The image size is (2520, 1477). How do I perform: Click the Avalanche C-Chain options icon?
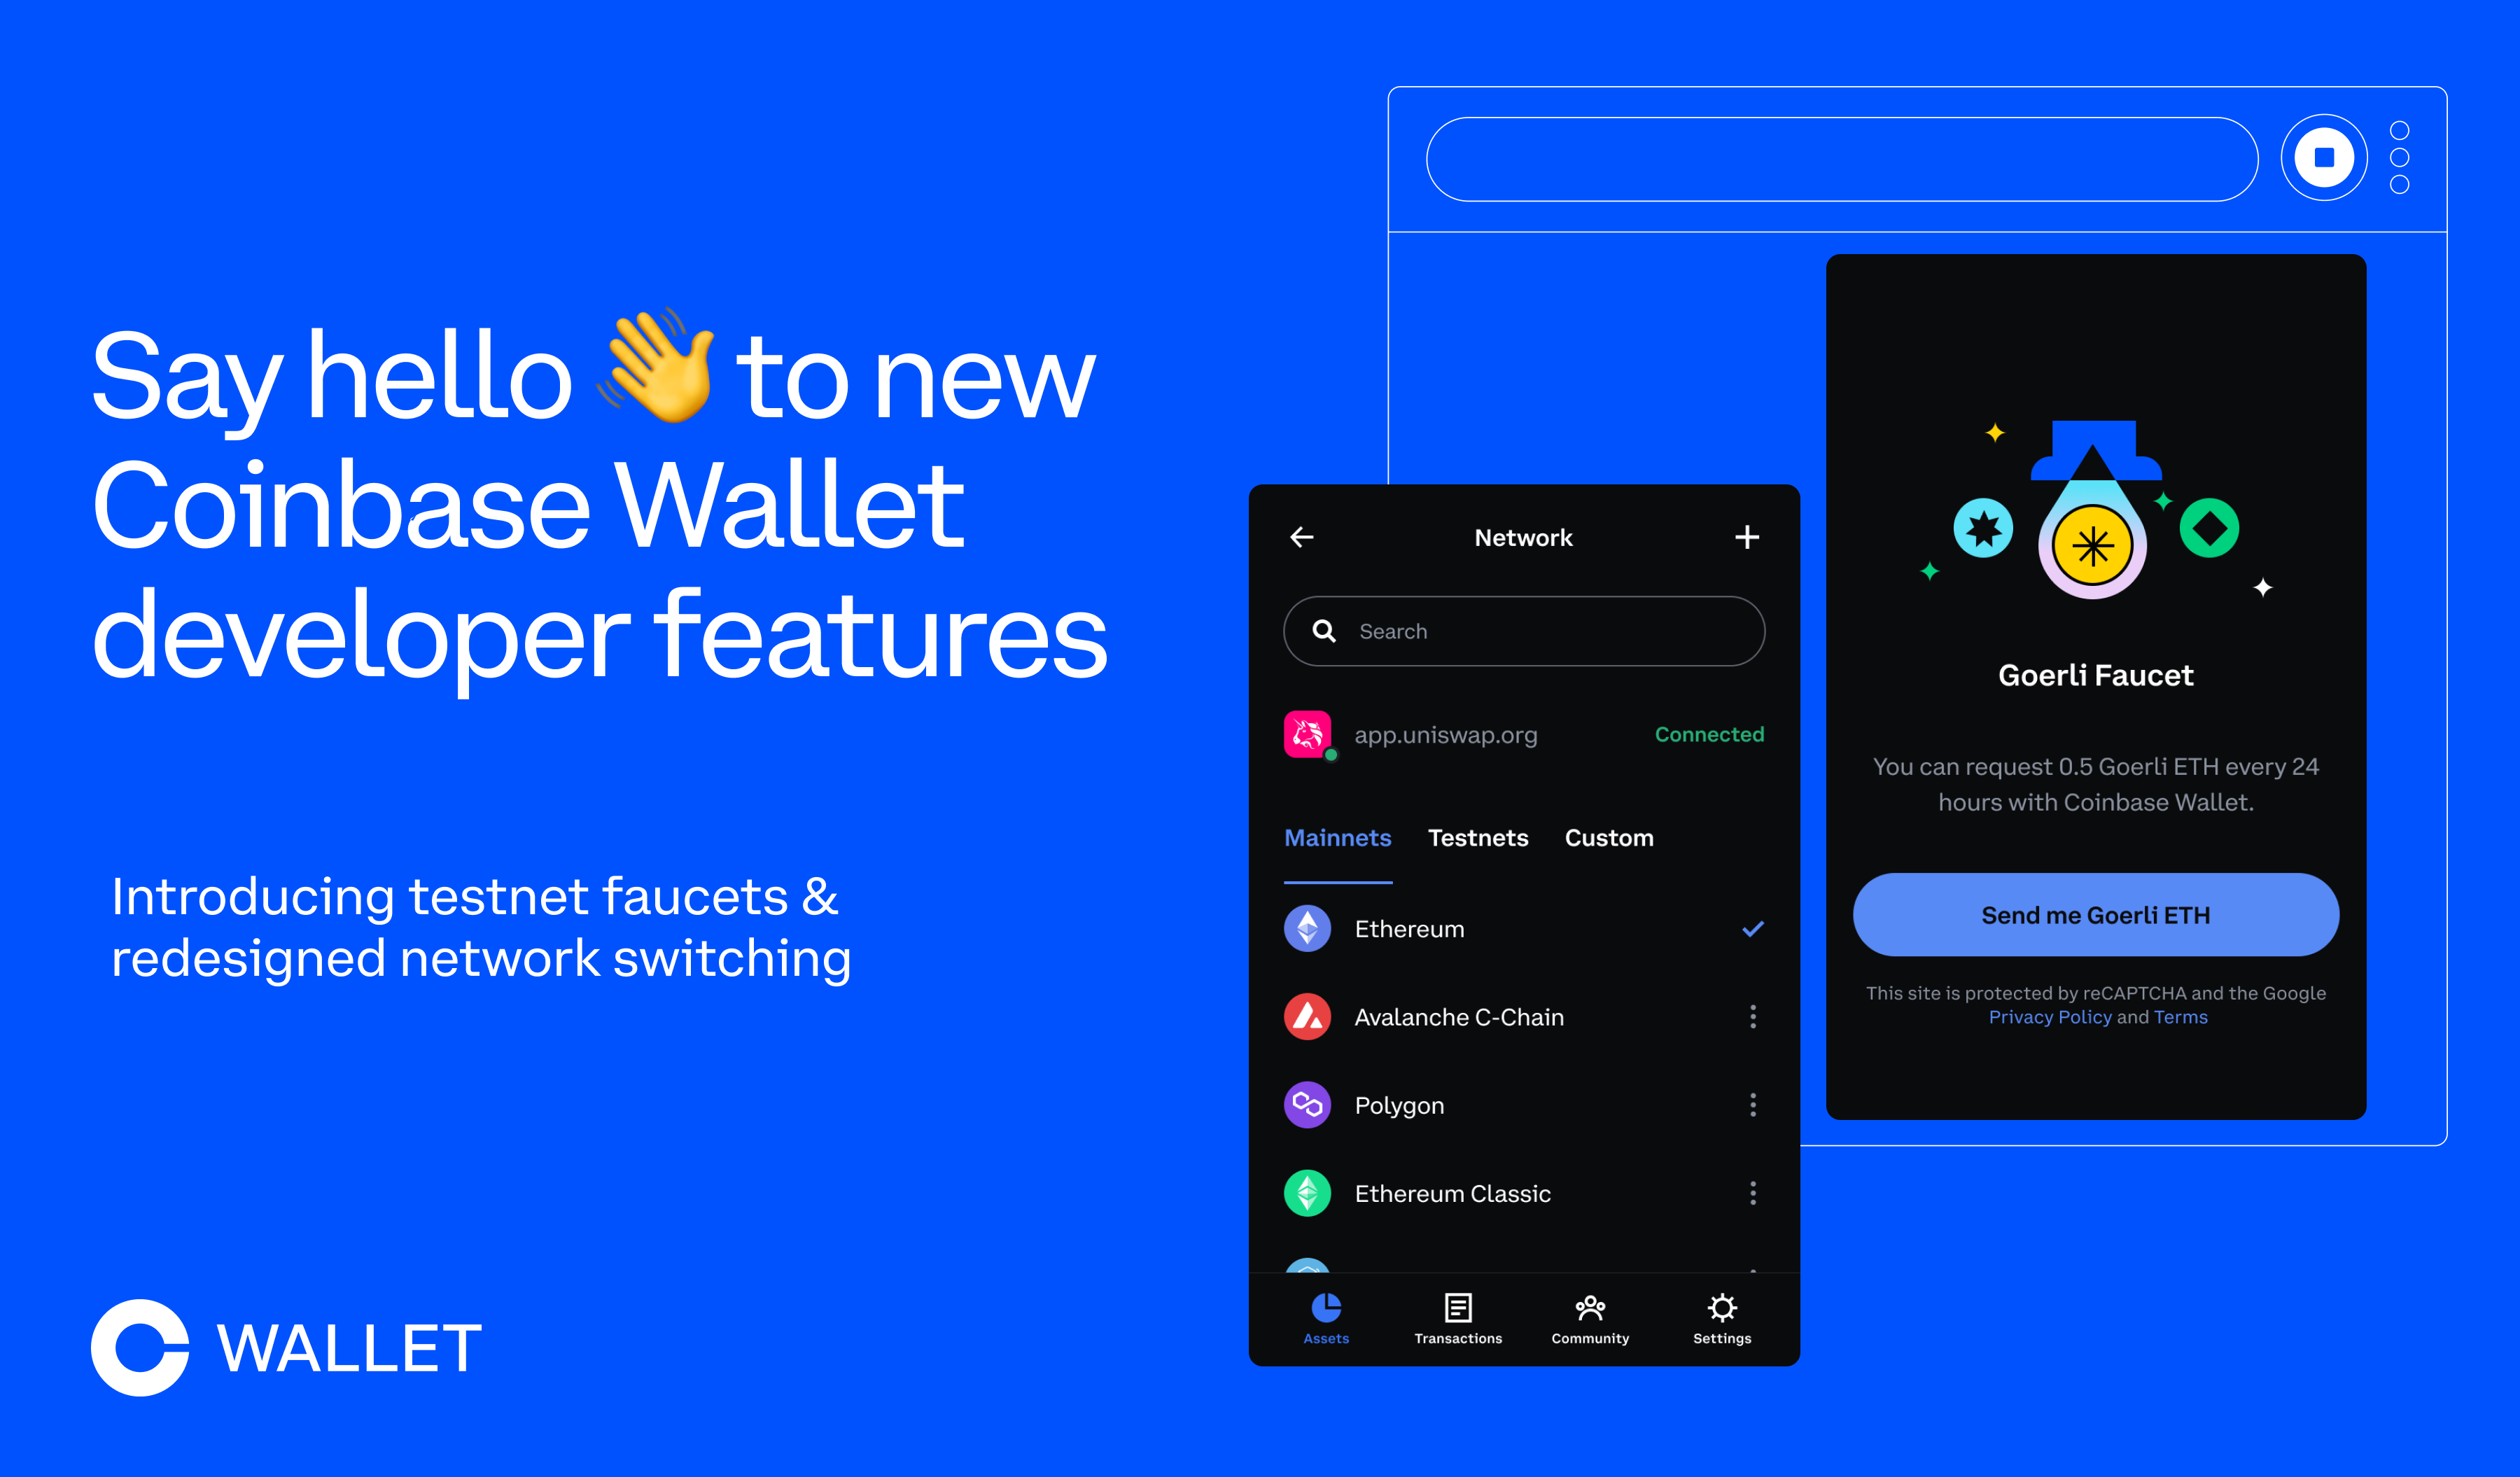click(x=1752, y=1016)
